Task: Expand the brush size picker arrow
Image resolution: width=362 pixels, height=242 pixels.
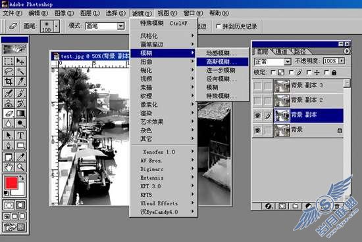Action: 57,26
